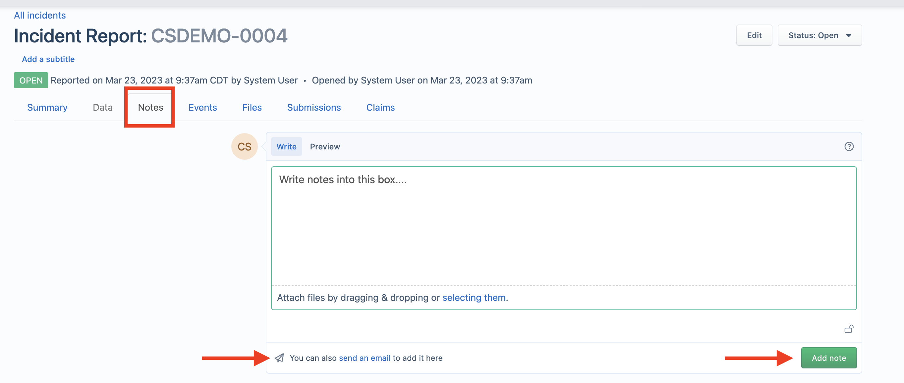Open the Events tab
This screenshot has height=383, width=904.
[x=202, y=107]
